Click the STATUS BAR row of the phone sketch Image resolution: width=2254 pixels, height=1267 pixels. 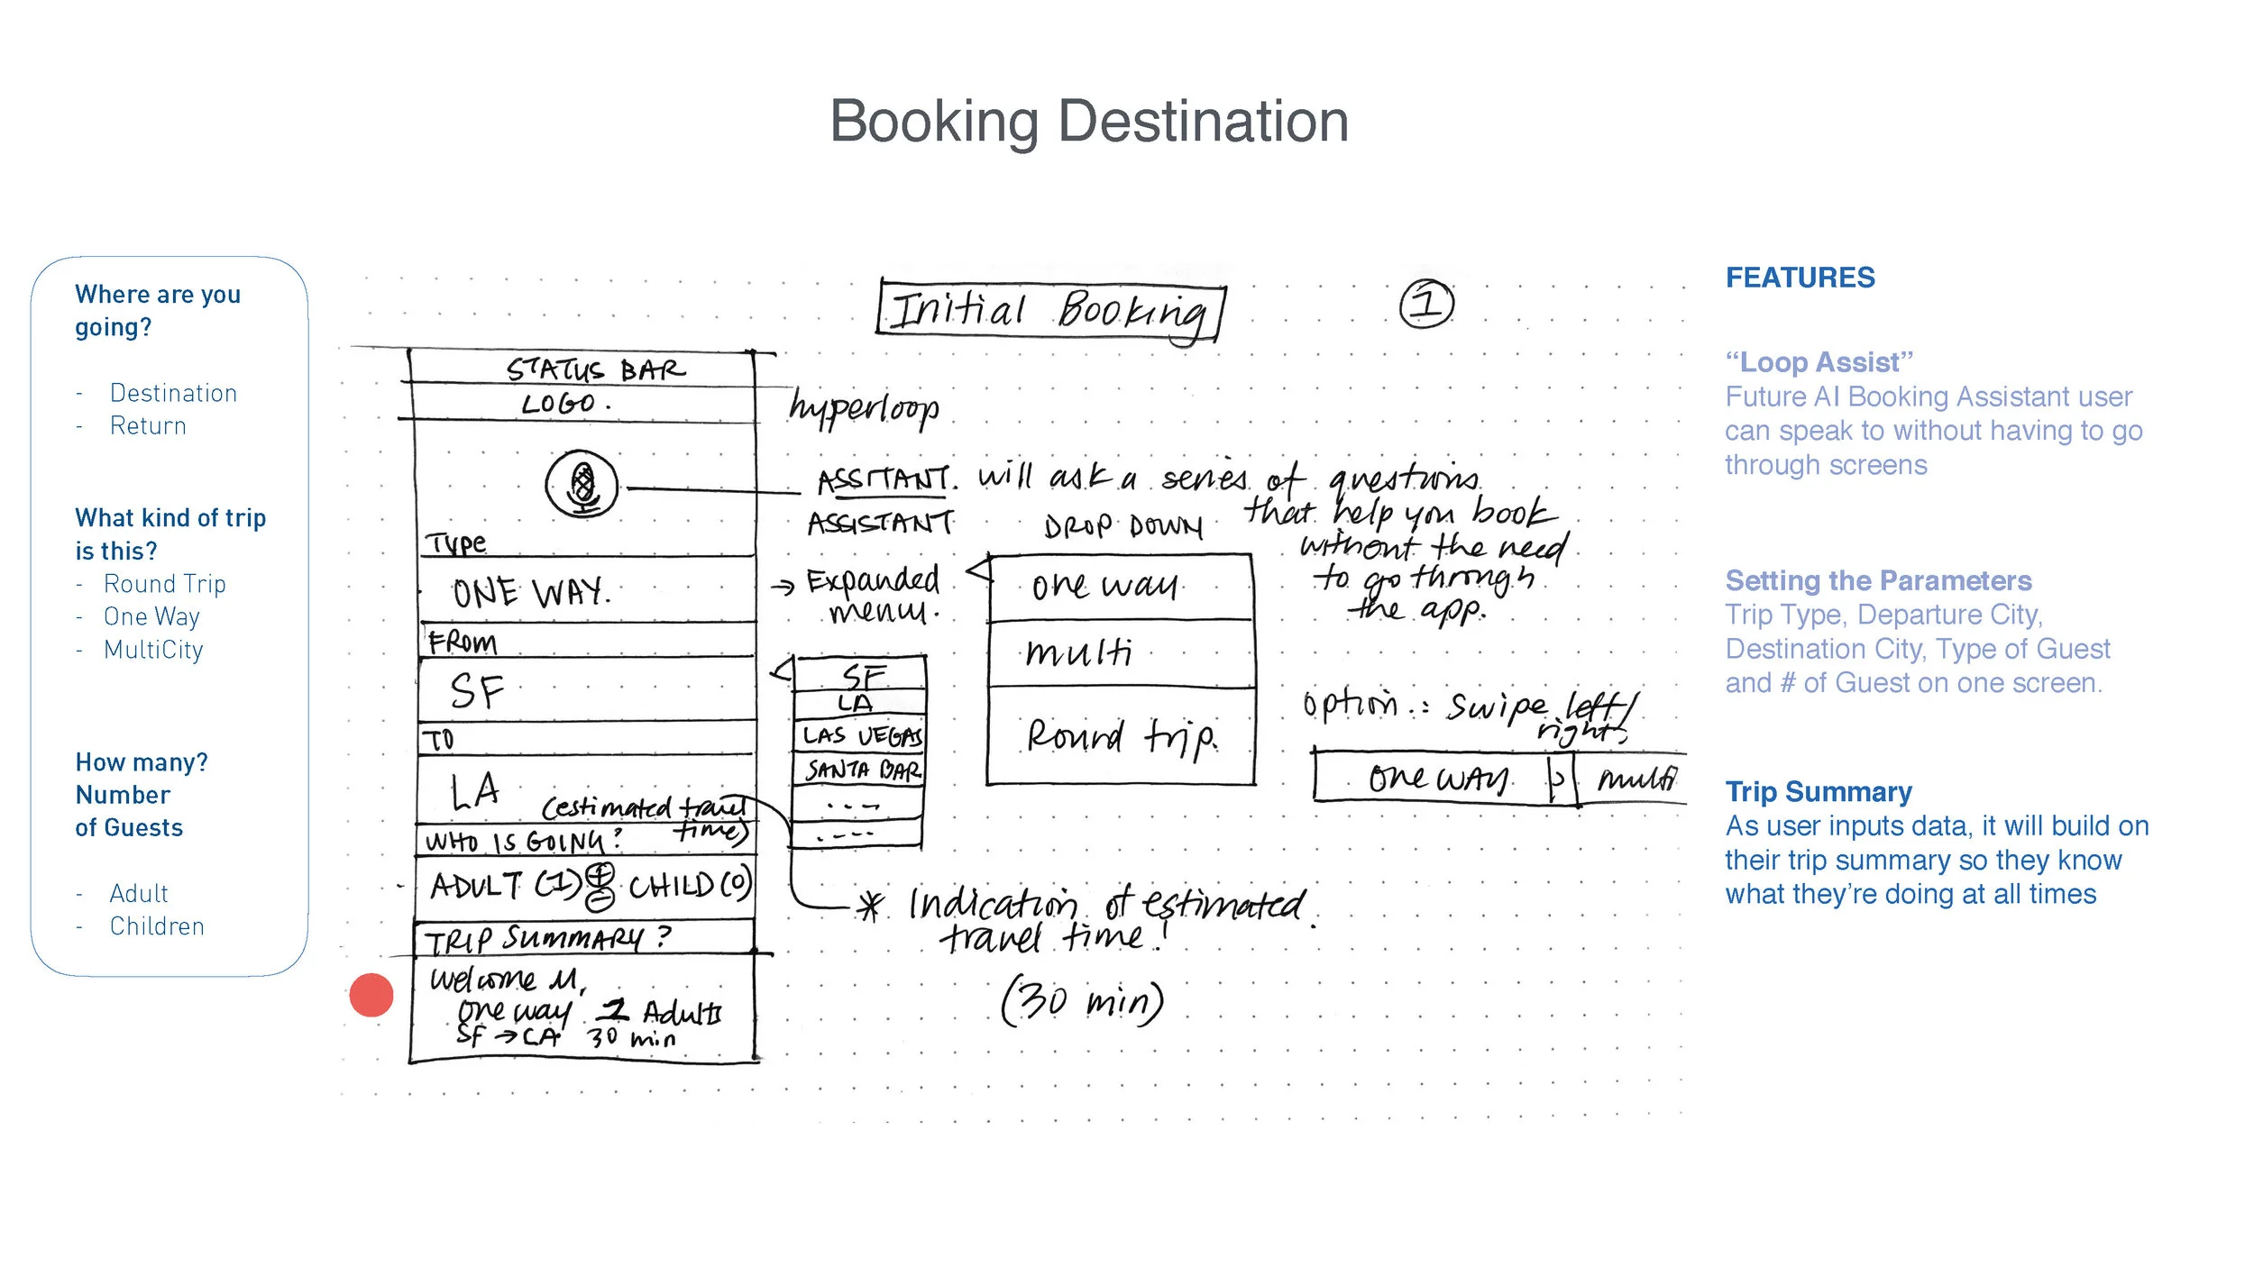point(582,368)
